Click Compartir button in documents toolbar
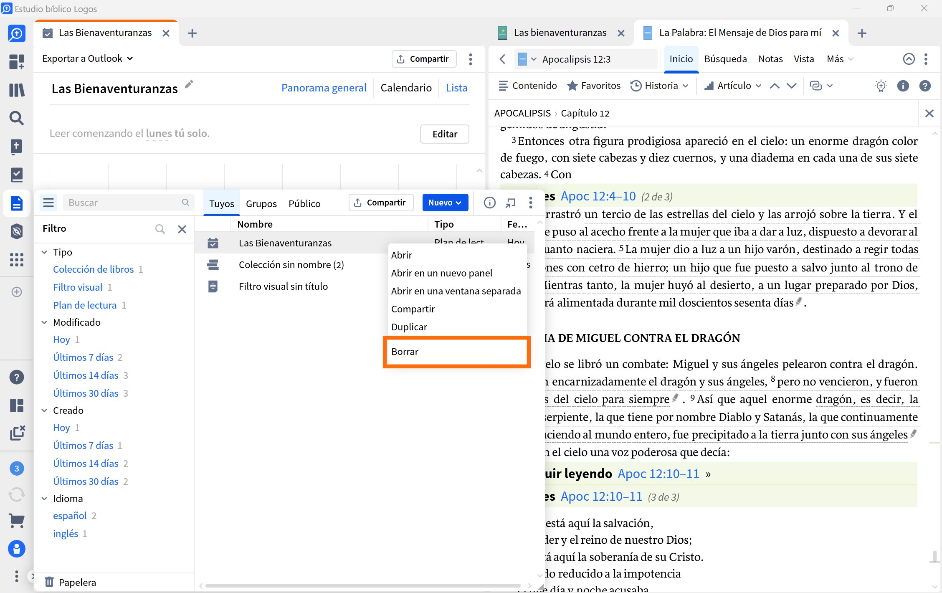 (380, 203)
